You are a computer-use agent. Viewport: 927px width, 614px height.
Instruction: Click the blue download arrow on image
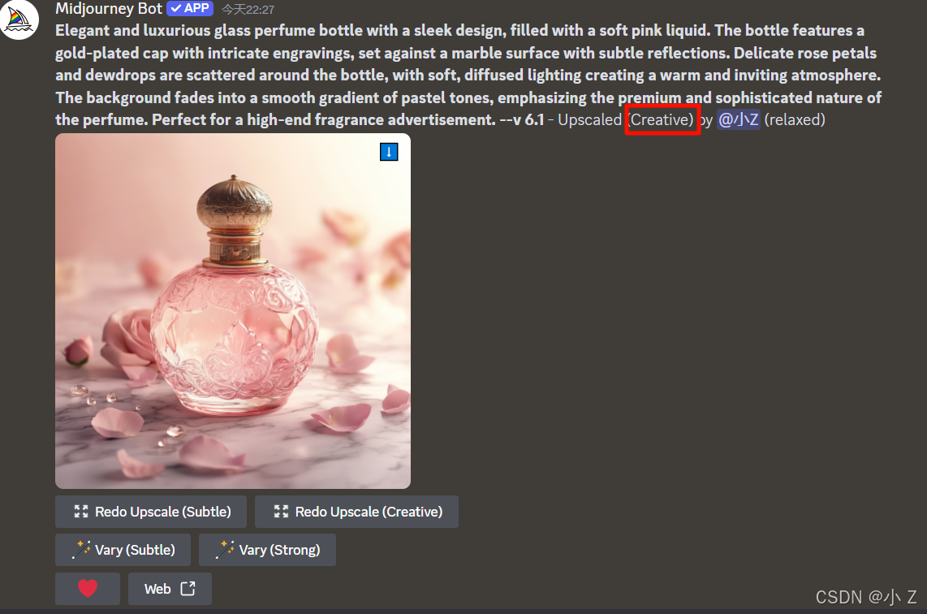389,152
